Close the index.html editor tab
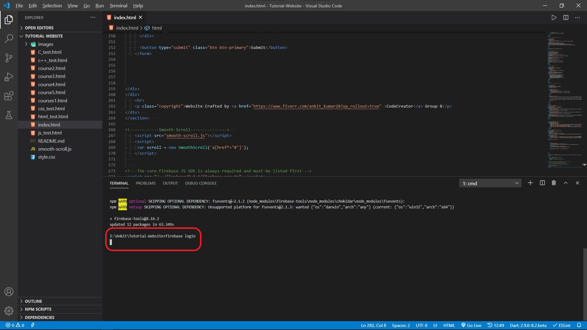 point(141,17)
